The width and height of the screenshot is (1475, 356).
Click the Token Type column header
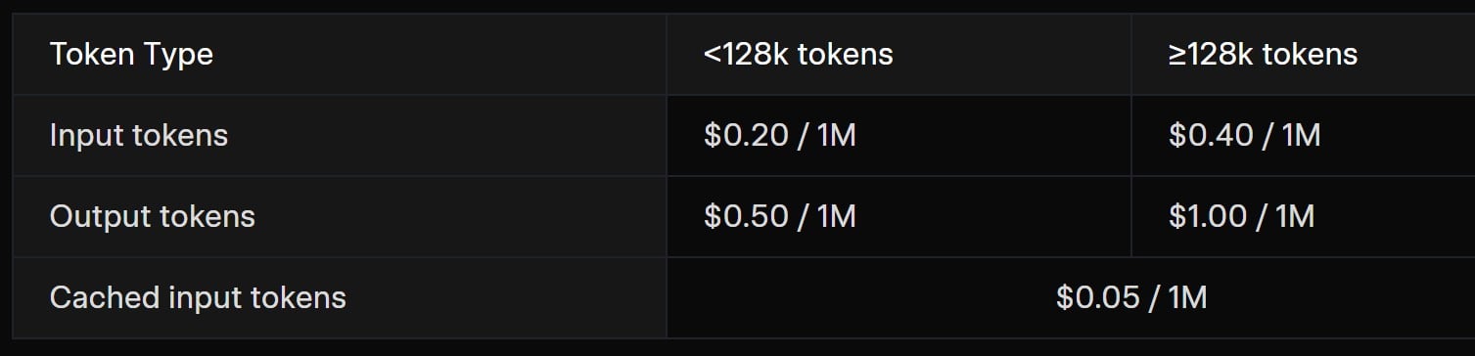click(131, 54)
